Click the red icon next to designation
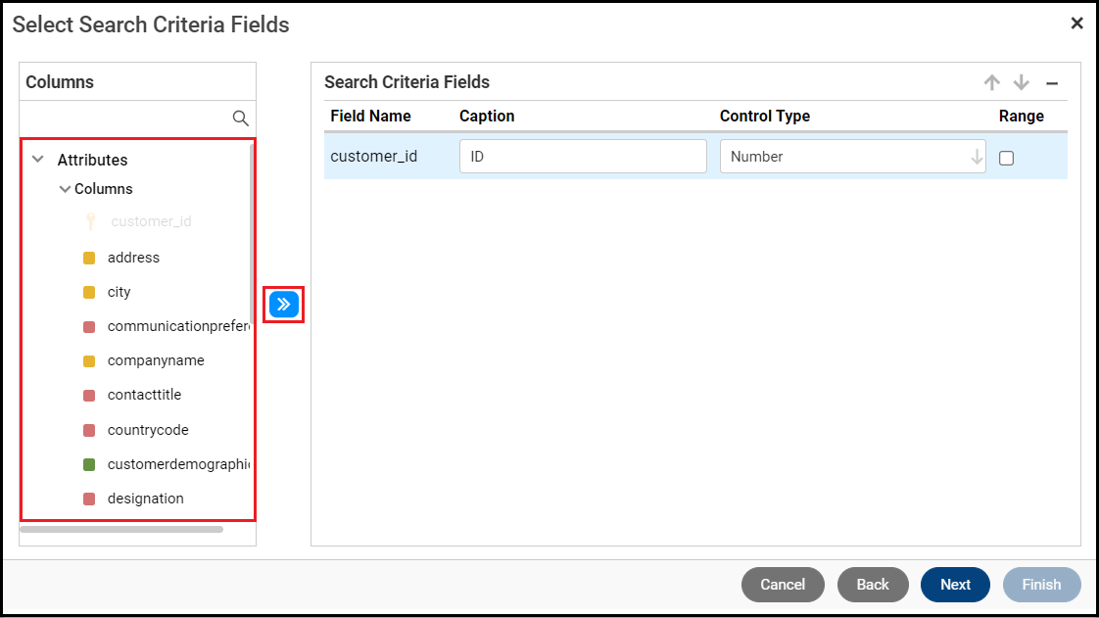1099x618 pixels. pyautogui.click(x=89, y=499)
